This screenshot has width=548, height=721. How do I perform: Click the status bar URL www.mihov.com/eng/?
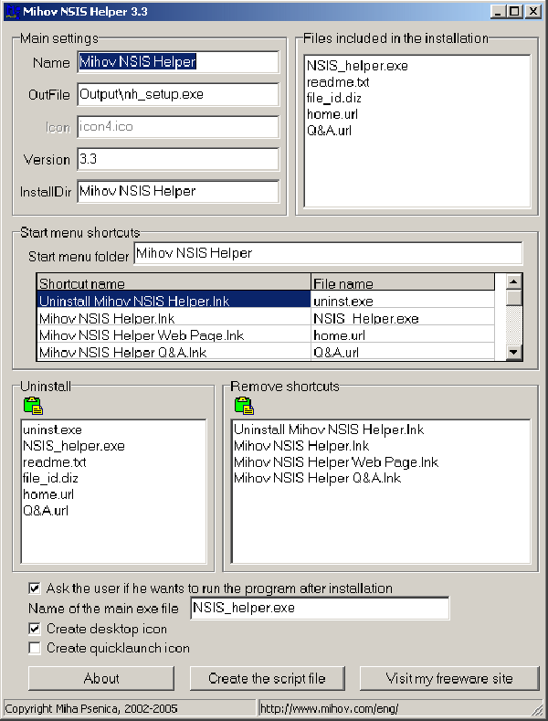(329, 708)
